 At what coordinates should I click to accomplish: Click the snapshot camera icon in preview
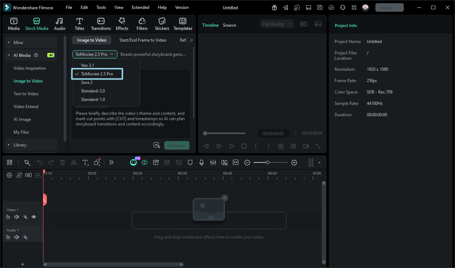[293, 146]
